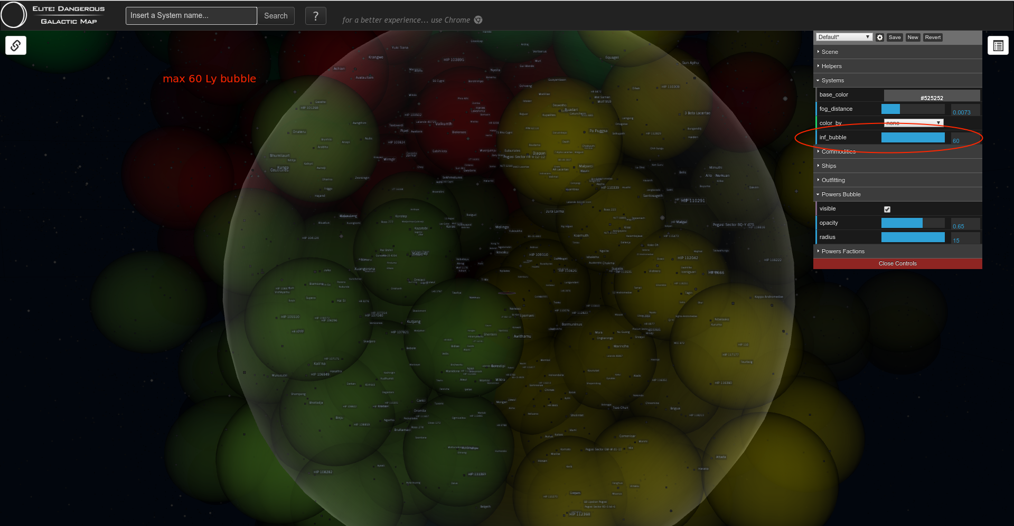Open the help question mark button
This screenshot has height=526, width=1014.
[x=316, y=16]
